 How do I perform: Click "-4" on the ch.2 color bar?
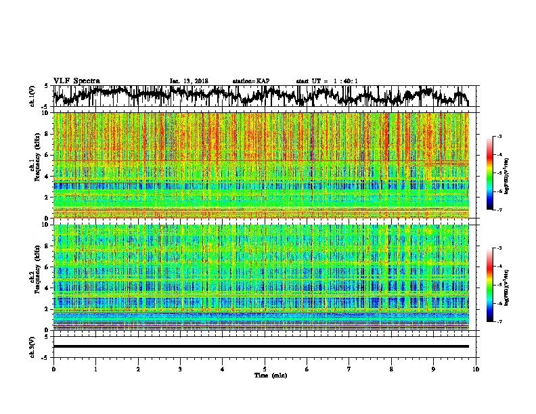pyautogui.click(x=499, y=267)
